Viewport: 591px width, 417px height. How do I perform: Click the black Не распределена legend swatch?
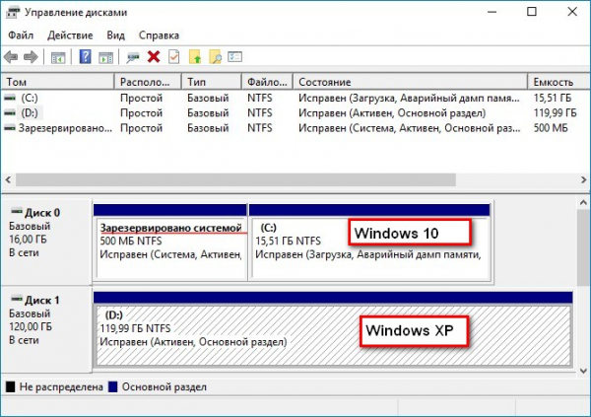(x=11, y=386)
